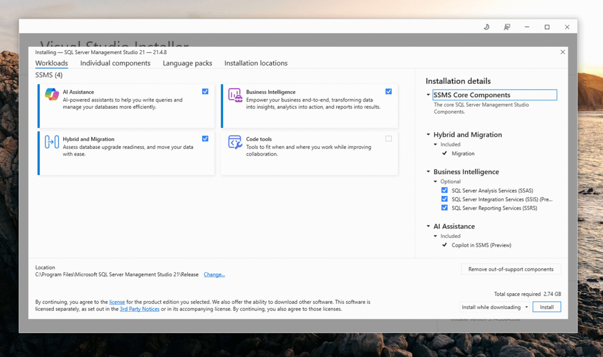This screenshot has width=603, height=357.
Task: Click the AI Assistance Copilot icon
Action: pos(52,94)
